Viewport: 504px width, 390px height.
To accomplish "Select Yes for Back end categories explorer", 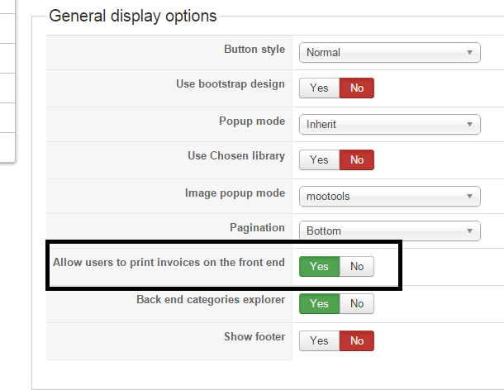I will coord(319,303).
